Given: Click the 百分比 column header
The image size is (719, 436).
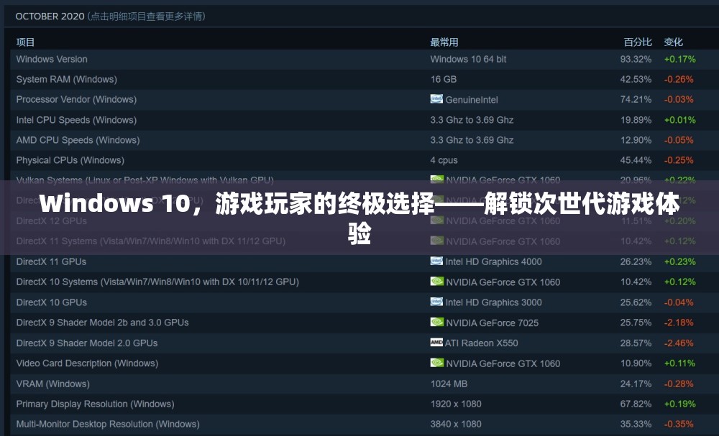Looking at the screenshot, I should tap(638, 42).
